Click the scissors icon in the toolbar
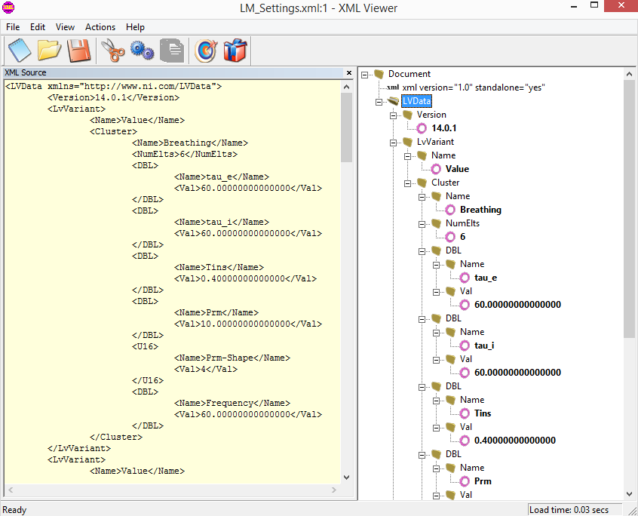Screen dimensions: 638x516 click(112, 51)
